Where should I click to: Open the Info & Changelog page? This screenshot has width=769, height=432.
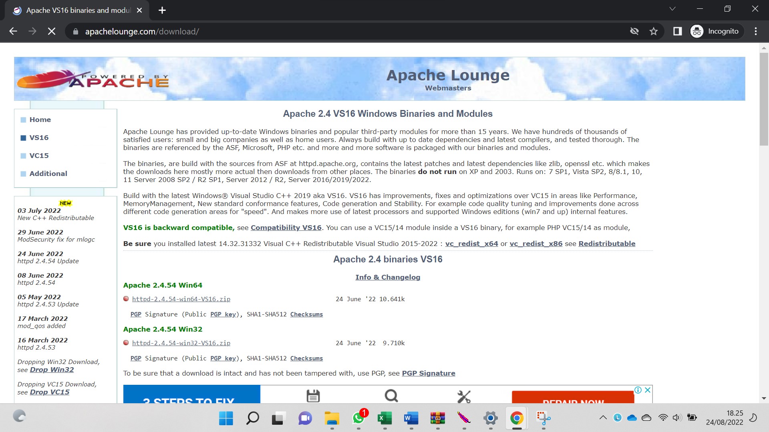387,277
